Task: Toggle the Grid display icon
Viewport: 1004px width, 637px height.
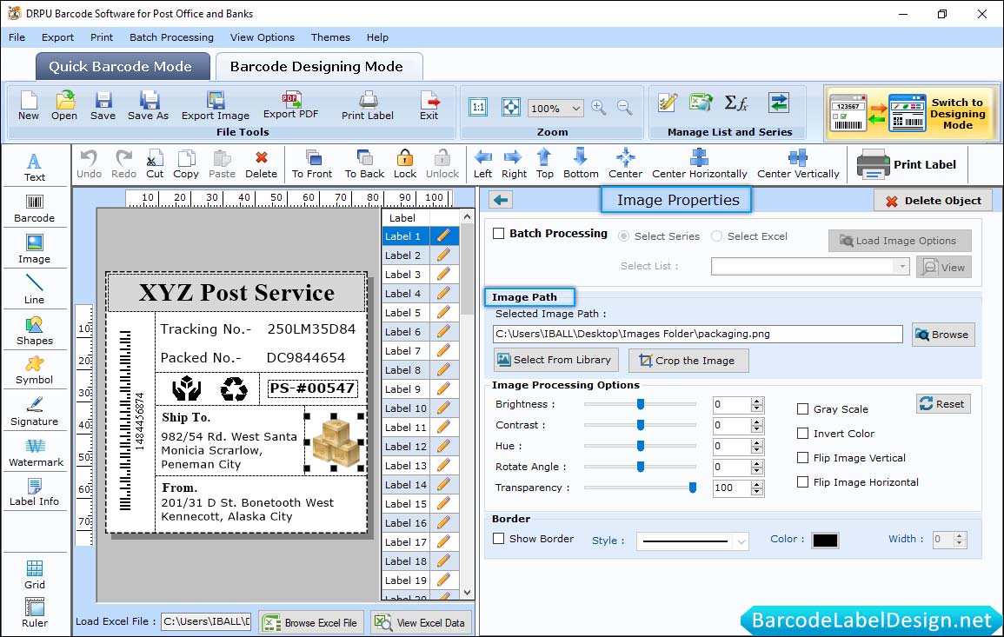Action: (x=35, y=574)
